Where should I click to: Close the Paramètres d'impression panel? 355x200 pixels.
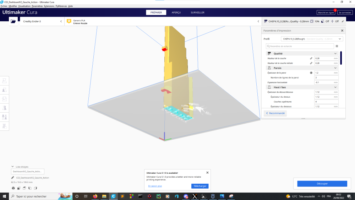tap(342, 31)
